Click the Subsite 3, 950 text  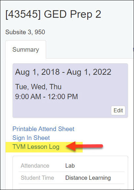25,32
